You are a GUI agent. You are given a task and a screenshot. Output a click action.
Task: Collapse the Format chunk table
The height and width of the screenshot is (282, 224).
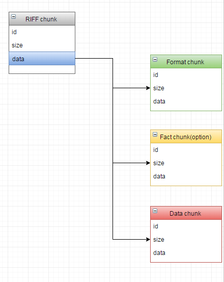(155, 59)
